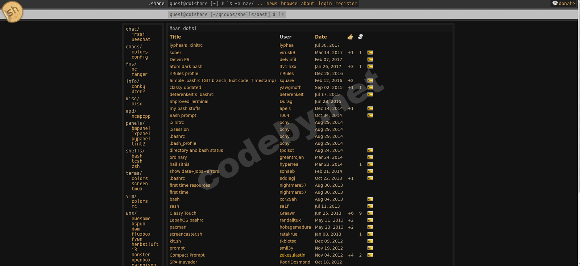
Task: Click the yellow screenshot icon for LebahOS bashrc
Action: pos(370,220)
